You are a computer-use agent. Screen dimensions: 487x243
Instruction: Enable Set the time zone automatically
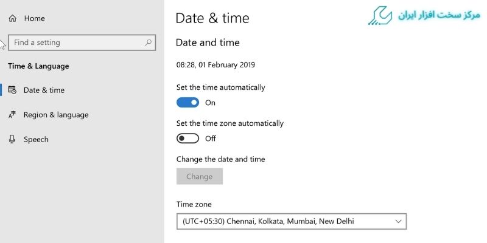pos(187,139)
